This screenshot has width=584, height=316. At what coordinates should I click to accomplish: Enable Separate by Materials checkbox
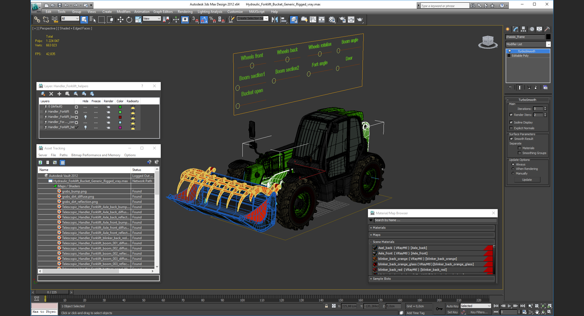pos(519,148)
